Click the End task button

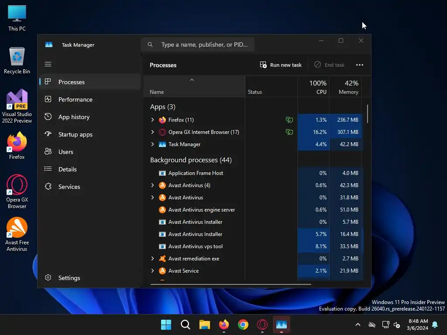tap(329, 65)
